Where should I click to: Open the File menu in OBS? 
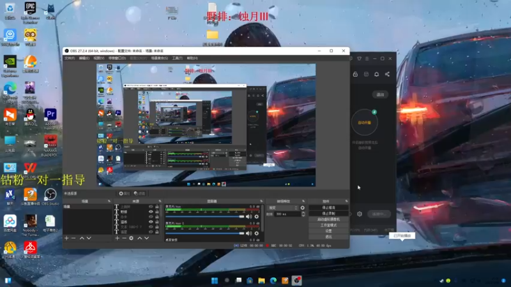[70, 58]
